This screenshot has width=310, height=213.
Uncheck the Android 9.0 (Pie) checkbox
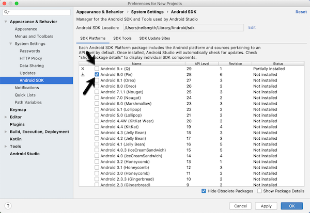(97, 74)
